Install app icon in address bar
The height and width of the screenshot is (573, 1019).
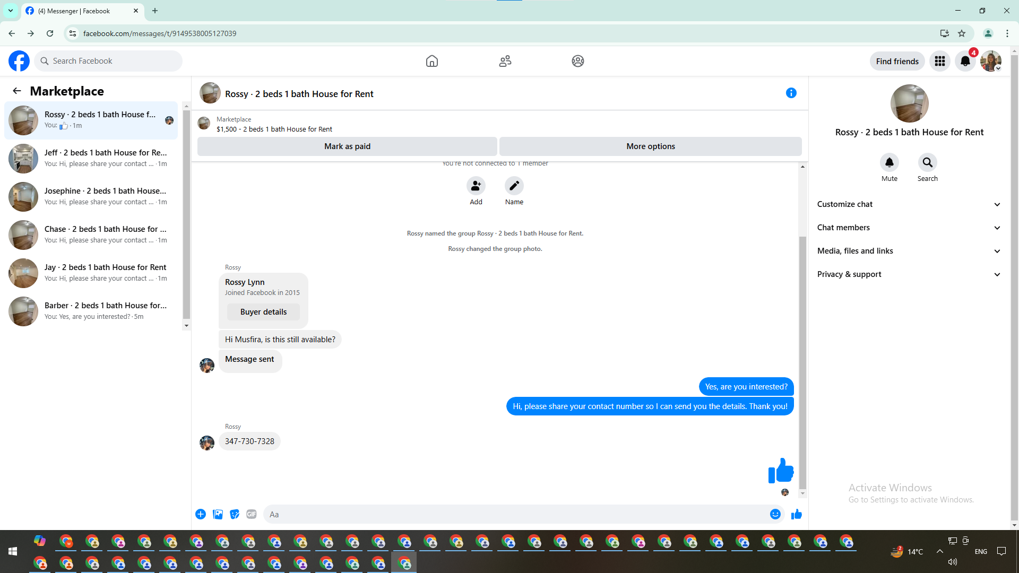pos(945,33)
